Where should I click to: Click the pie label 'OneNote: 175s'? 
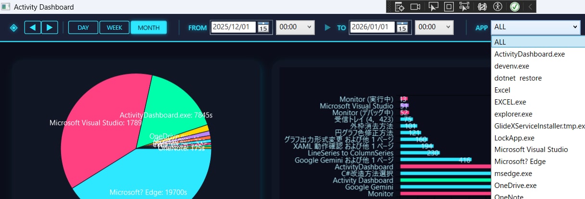181,148
